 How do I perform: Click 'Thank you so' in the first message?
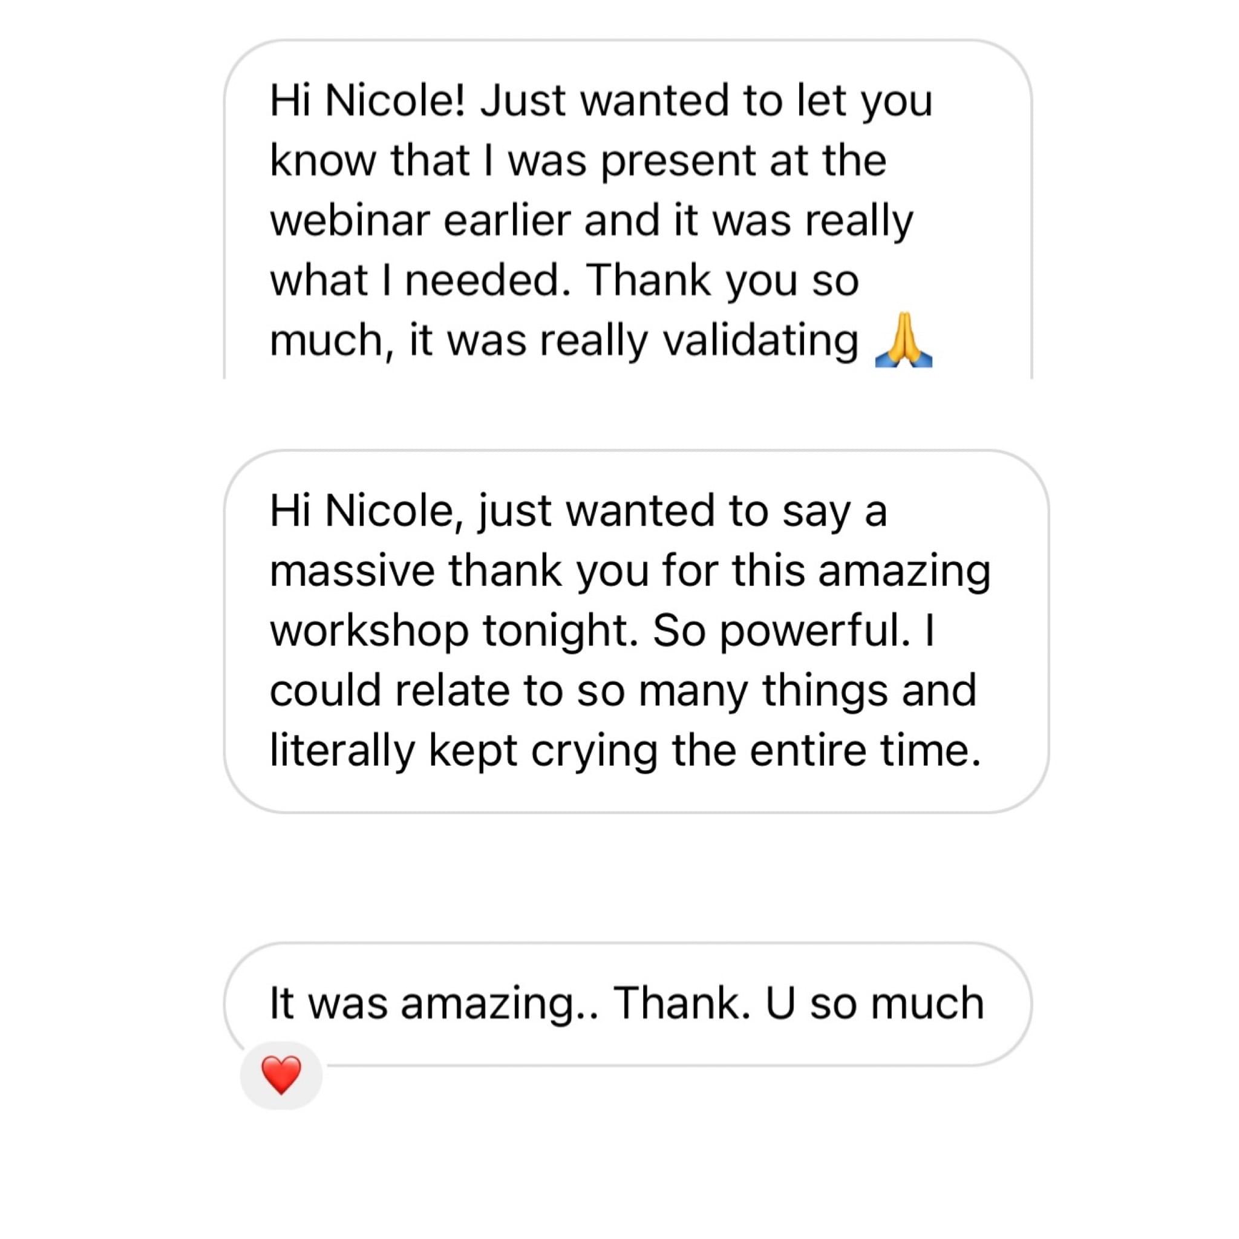(x=722, y=280)
